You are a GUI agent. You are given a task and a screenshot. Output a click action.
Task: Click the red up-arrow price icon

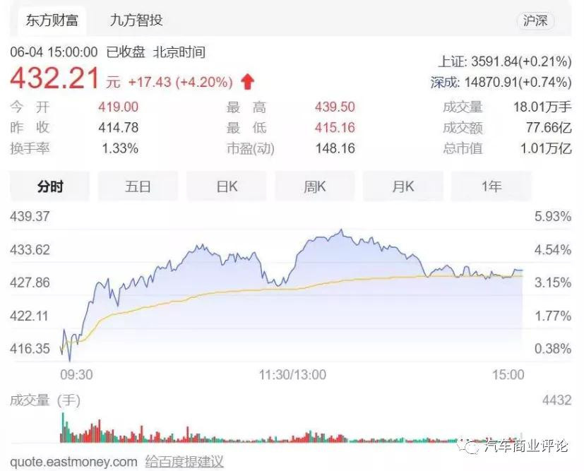(x=247, y=82)
